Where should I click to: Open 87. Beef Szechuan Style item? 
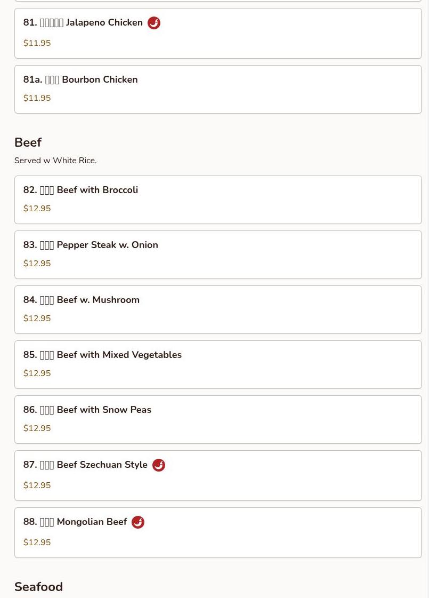click(217, 475)
